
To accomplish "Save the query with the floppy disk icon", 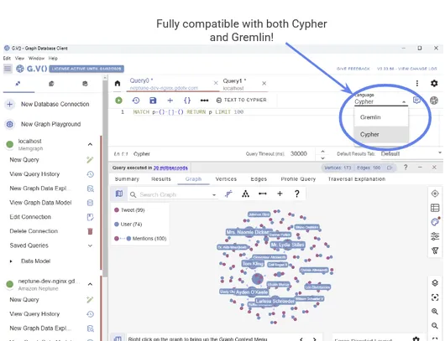I will (153, 101).
